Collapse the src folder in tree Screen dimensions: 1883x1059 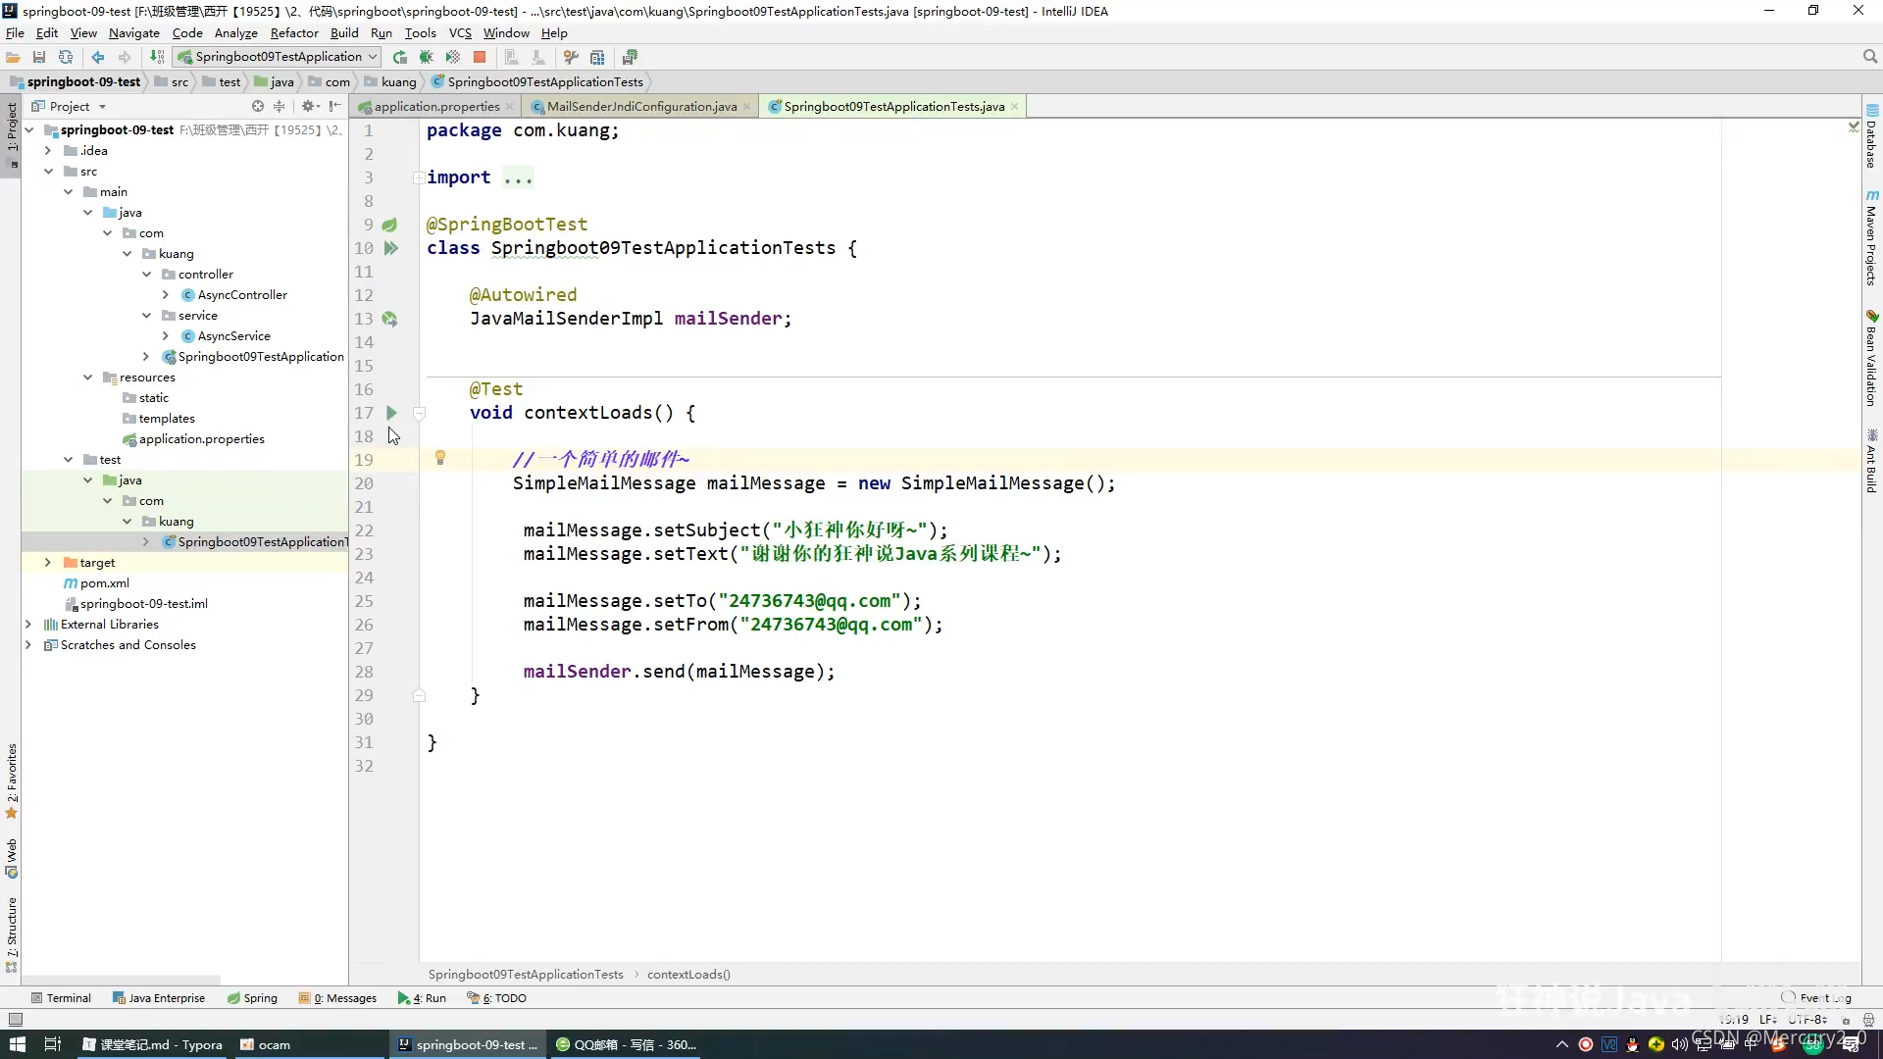click(x=48, y=171)
